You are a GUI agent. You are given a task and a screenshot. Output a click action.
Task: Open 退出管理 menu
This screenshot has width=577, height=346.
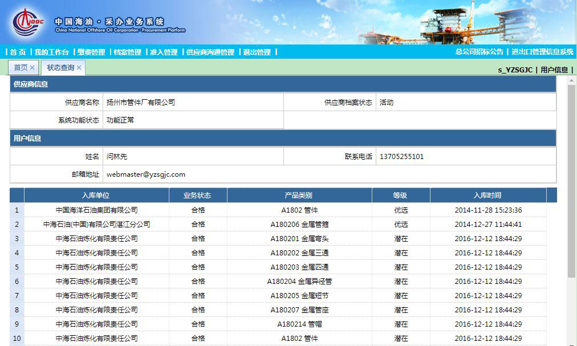click(257, 52)
